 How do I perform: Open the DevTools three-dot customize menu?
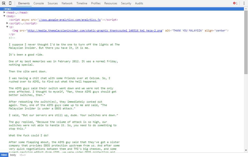(244, 3)
